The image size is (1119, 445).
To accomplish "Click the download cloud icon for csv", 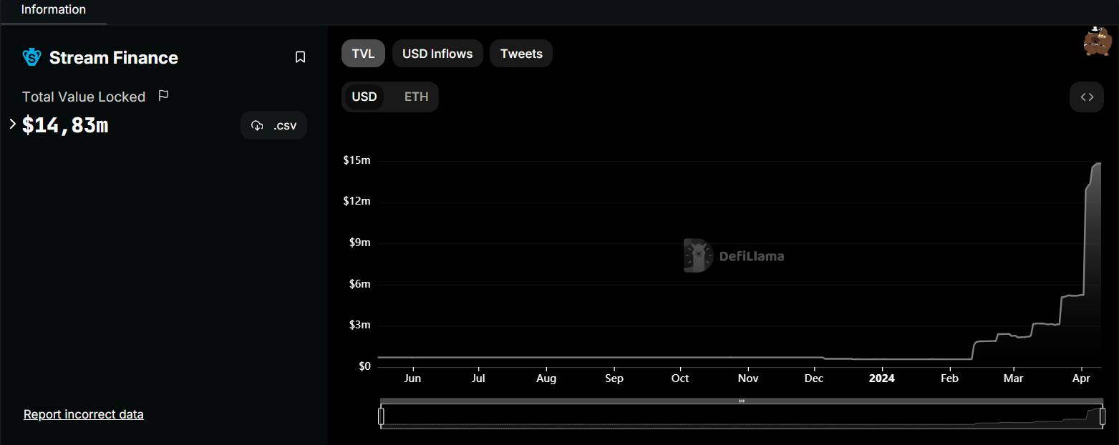I will click(257, 126).
